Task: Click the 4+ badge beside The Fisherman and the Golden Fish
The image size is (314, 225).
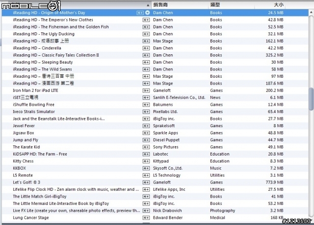Action: pyautogui.click(x=146, y=27)
